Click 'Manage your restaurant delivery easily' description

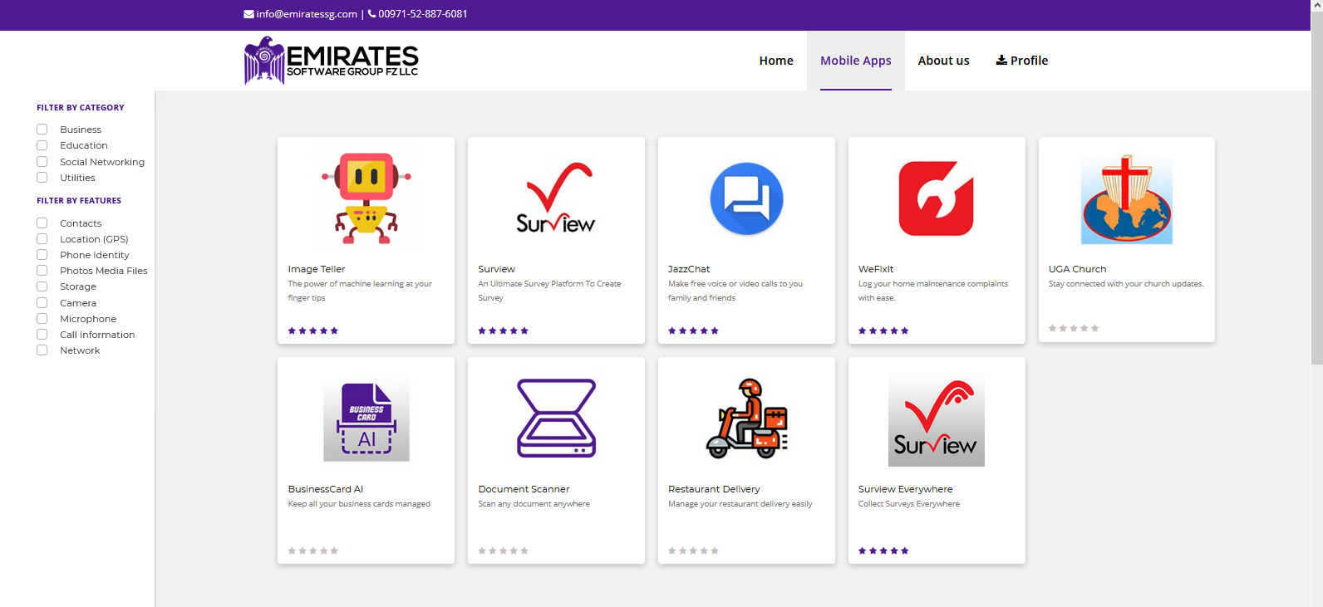[x=740, y=504]
